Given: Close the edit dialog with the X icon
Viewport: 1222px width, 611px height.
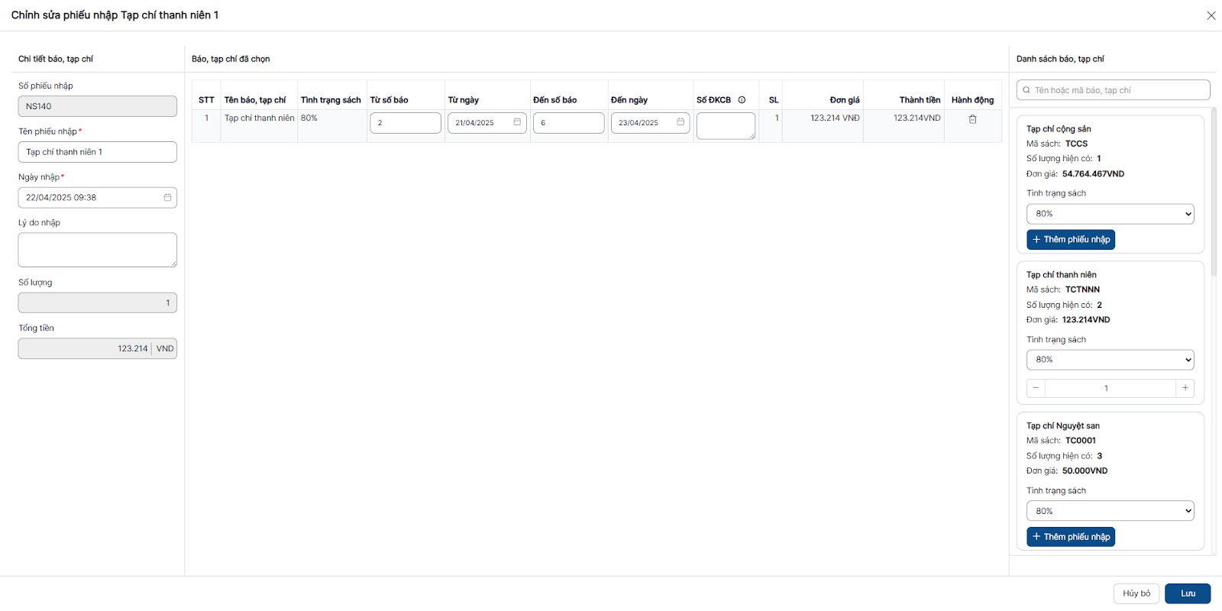Looking at the screenshot, I should tap(1211, 15).
